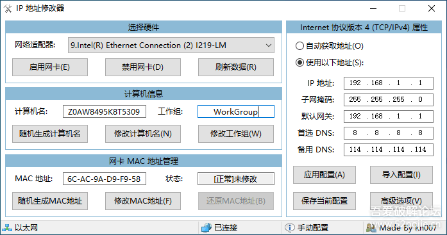Image resolution: width=447 pixels, height=235 pixels.
Task: Click the IP 地址 field 192.168.1.1
Action: click(x=388, y=83)
